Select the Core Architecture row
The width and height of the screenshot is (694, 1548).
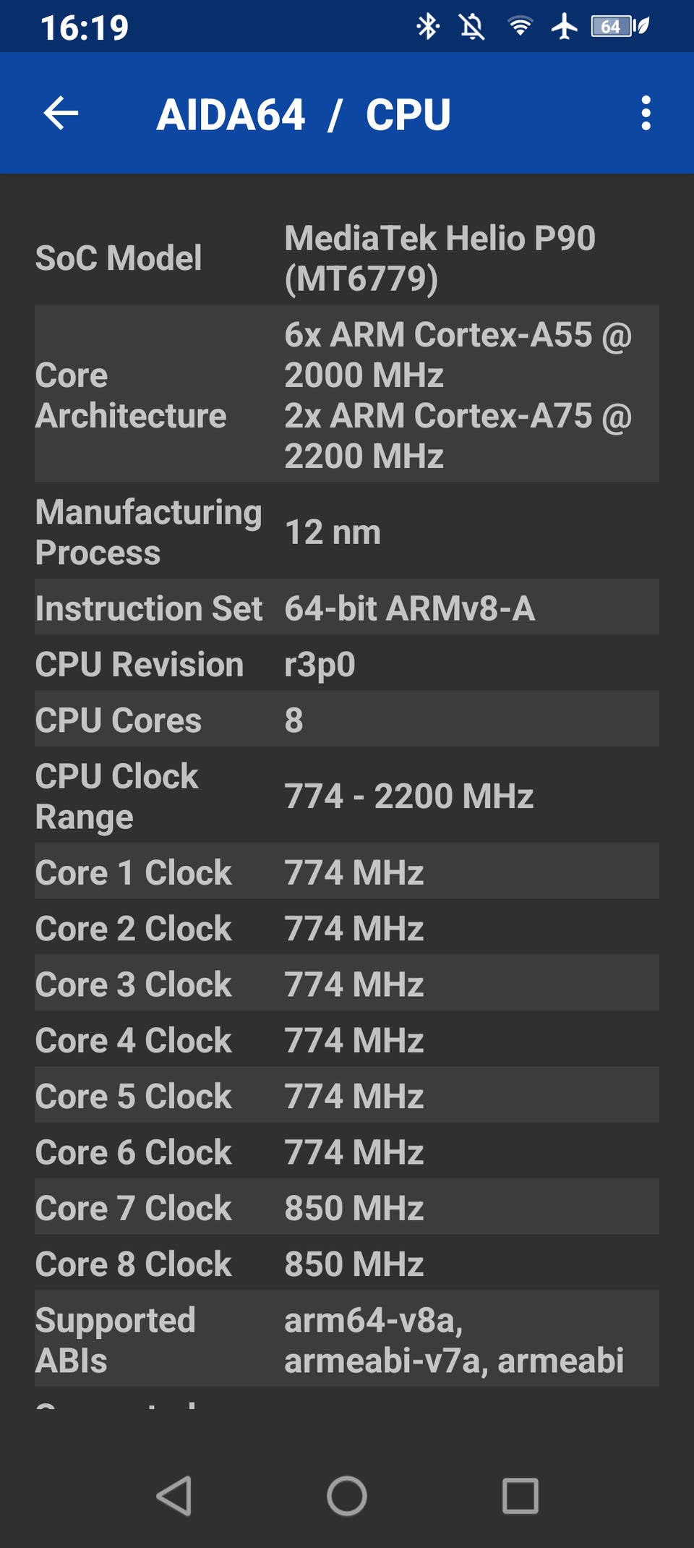347,394
